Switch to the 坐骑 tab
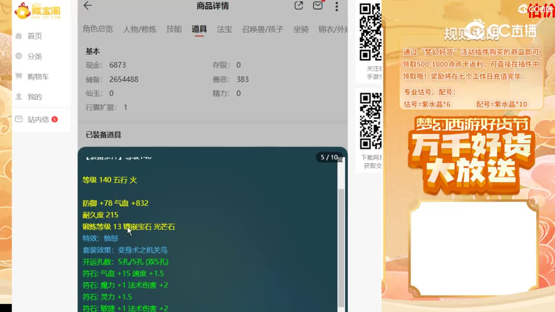The image size is (555, 312). [x=301, y=29]
